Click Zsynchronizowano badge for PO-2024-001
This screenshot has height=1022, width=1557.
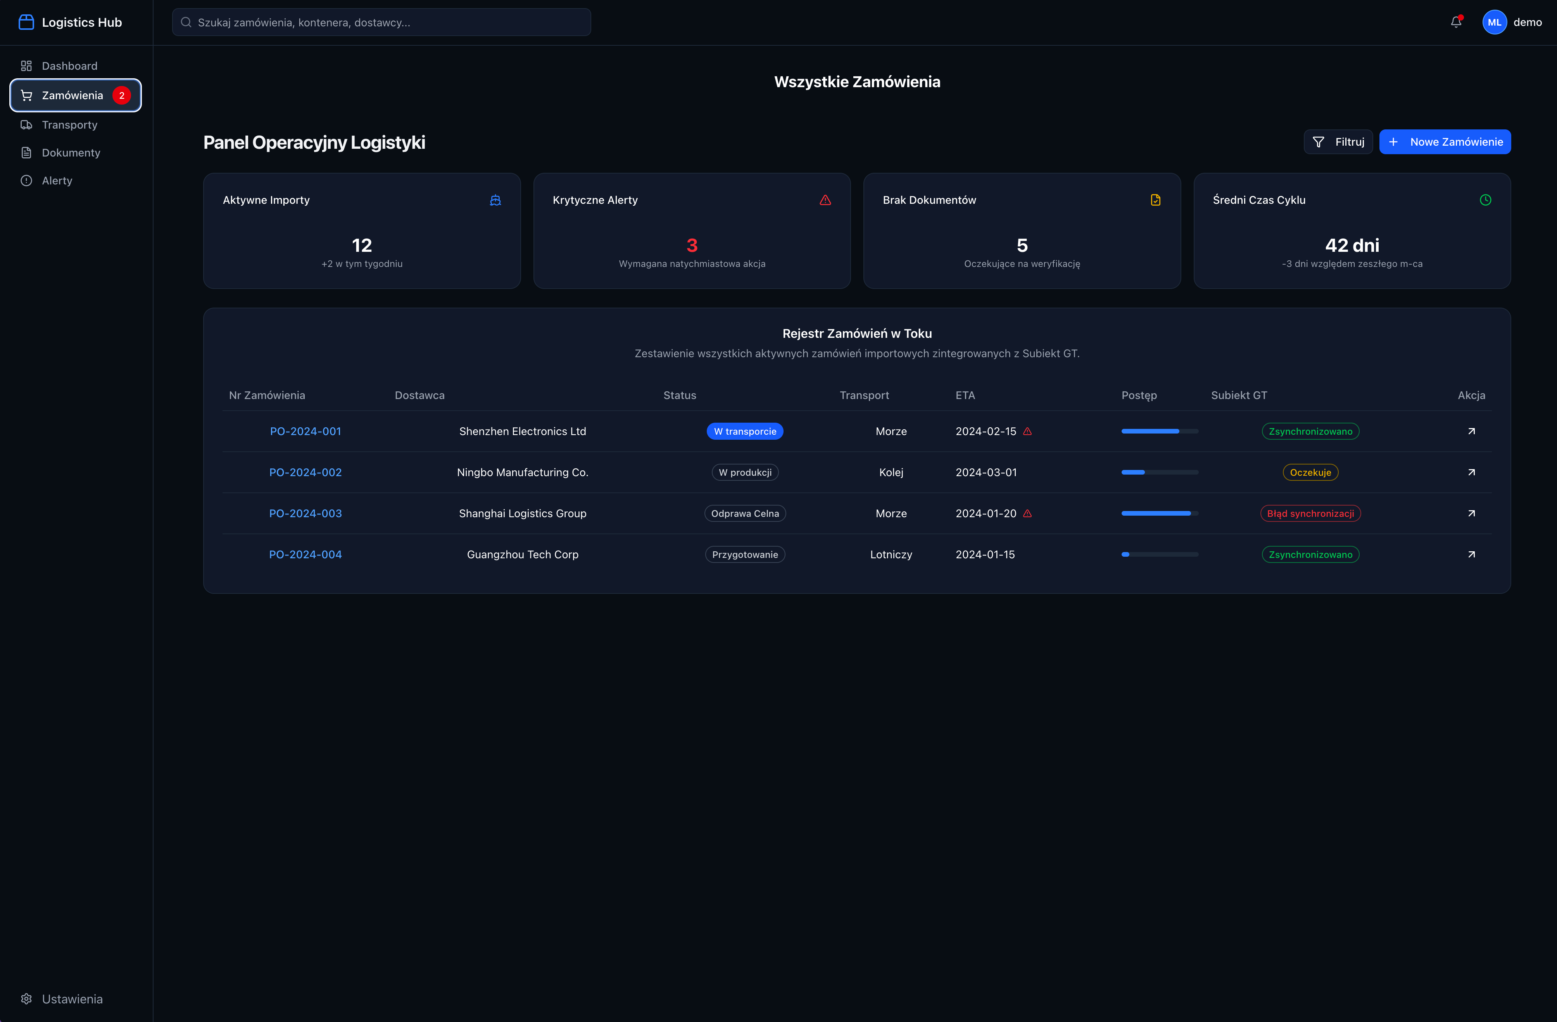1310,432
